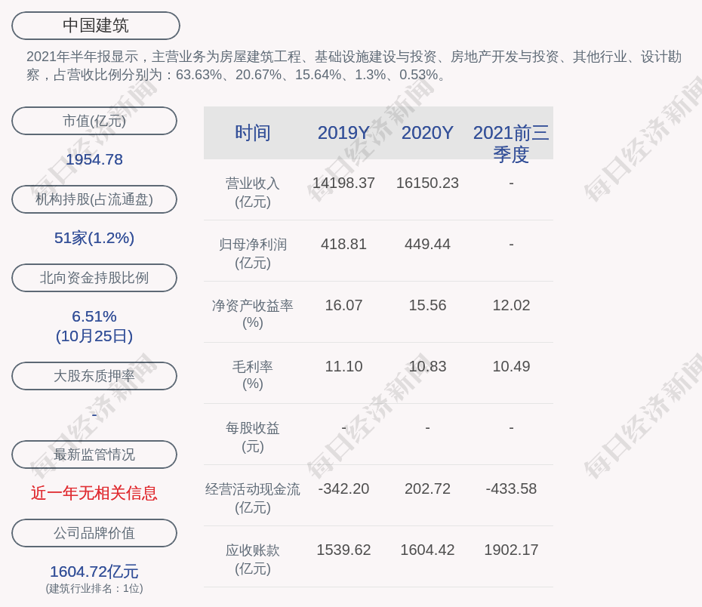Click the cash flow value -342.20
Viewport: 702px width, 607px height.
tap(343, 488)
